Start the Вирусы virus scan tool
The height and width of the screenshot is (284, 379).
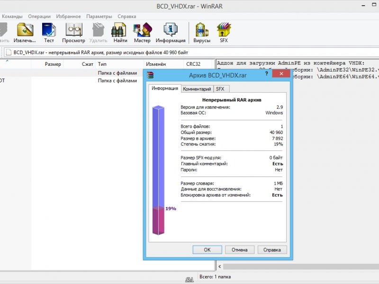point(202,33)
